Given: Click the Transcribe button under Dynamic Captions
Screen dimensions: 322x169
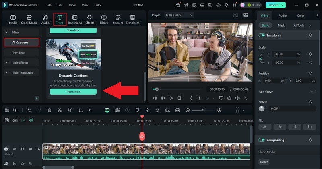Looking at the screenshot, I should point(73,92).
